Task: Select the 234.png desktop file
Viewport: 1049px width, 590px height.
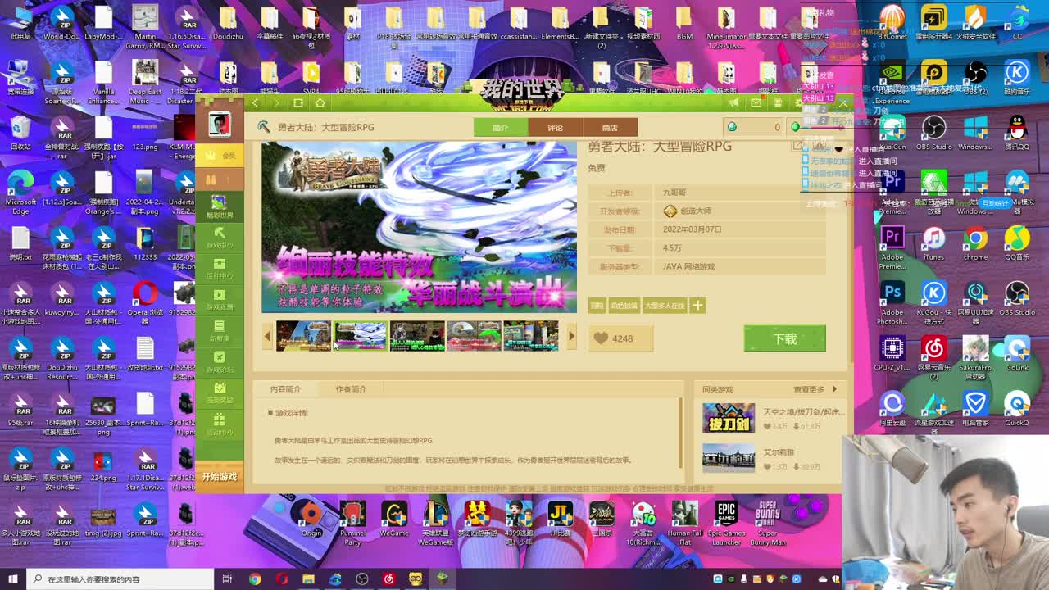Action: (x=103, y=465)
